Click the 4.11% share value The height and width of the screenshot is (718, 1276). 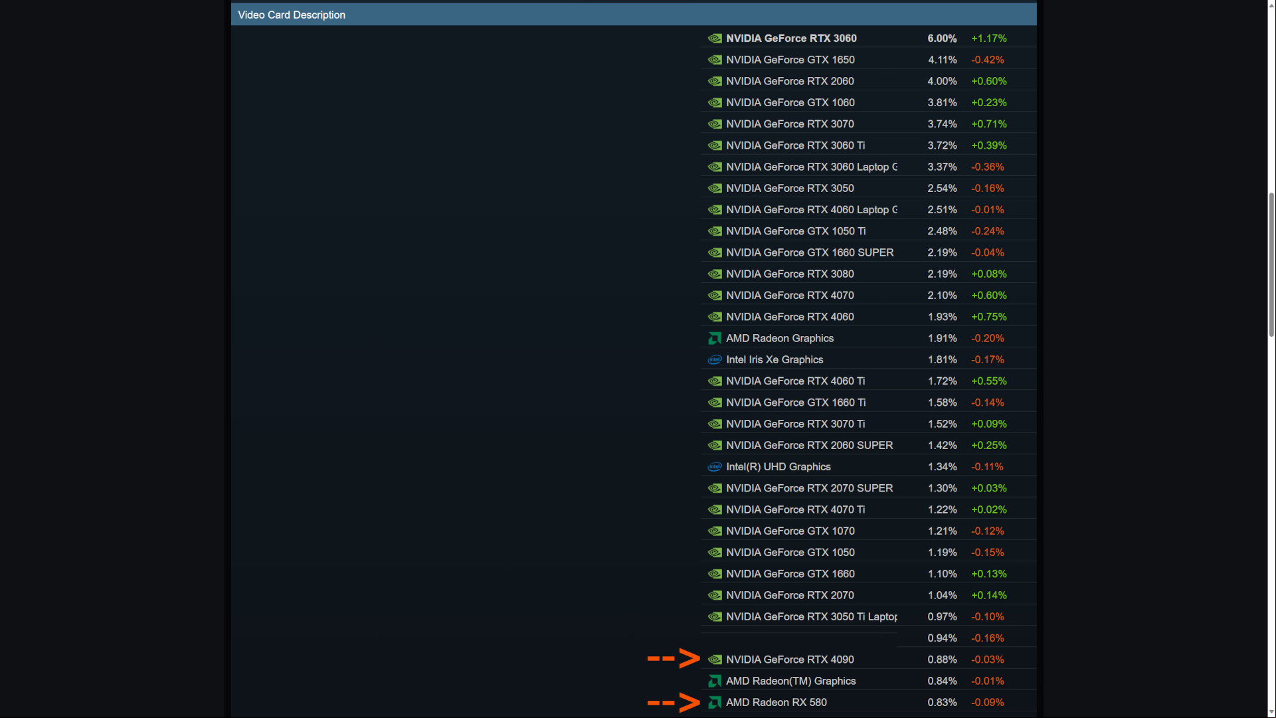tap(942, 60)
